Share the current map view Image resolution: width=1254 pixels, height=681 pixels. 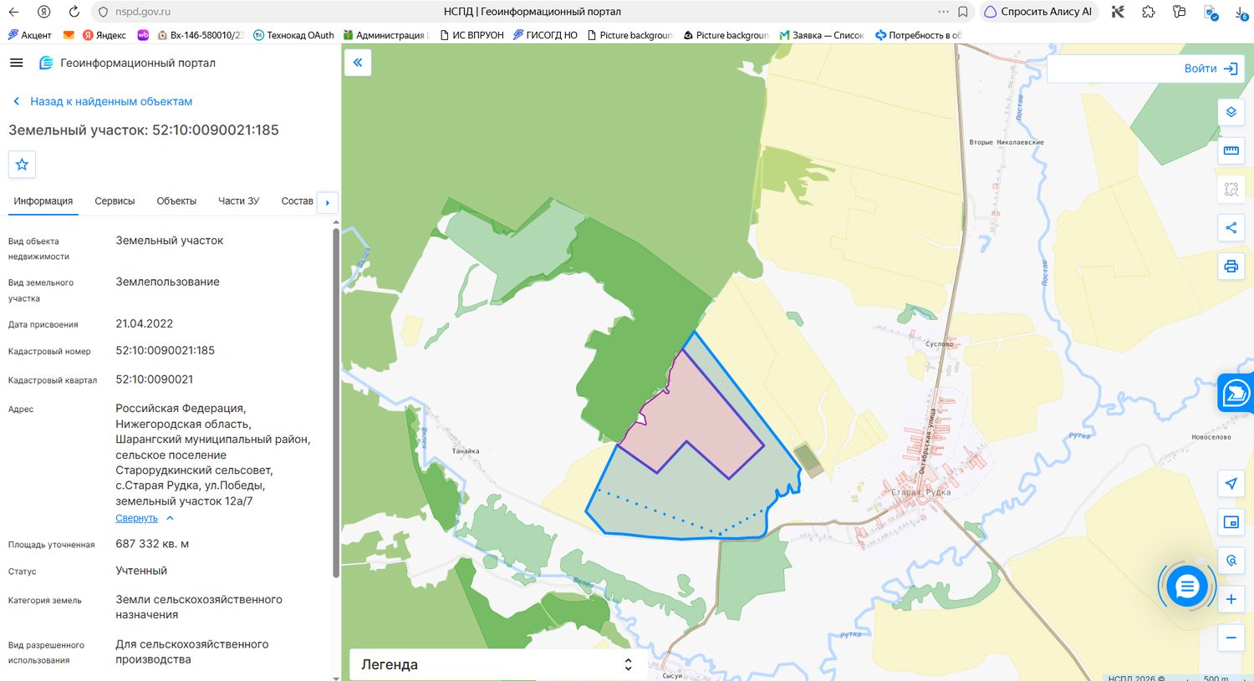tap(1231, 227)
